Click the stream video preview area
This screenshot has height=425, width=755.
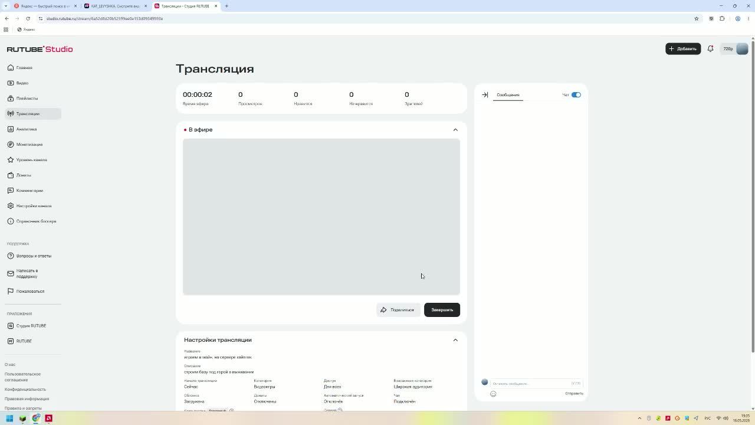[321, 217]
